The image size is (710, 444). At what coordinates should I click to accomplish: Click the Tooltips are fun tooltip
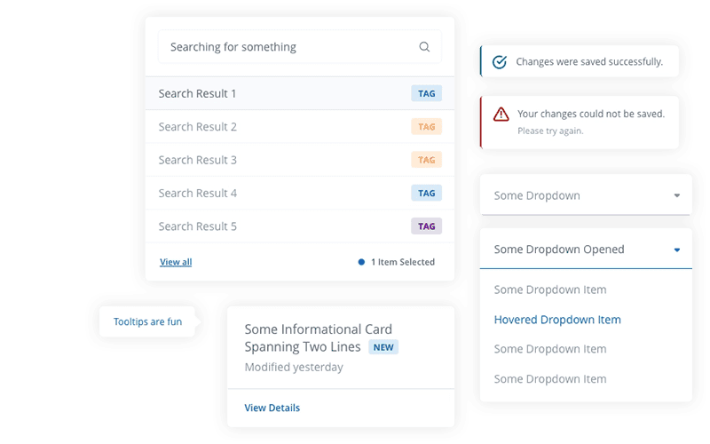tap(147, 321)
